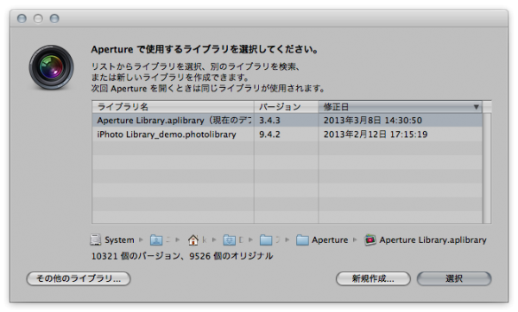This screenshot has height=312, width=518.
Task: Click the close window button
Action: click(x=22, y=18)
